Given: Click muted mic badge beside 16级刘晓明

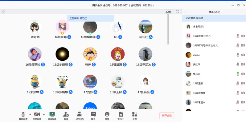Looking at the screenshot, I should pos(71,65).
